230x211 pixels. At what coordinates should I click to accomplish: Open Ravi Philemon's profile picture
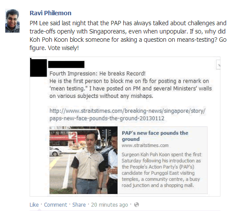(x=12, y=20)
